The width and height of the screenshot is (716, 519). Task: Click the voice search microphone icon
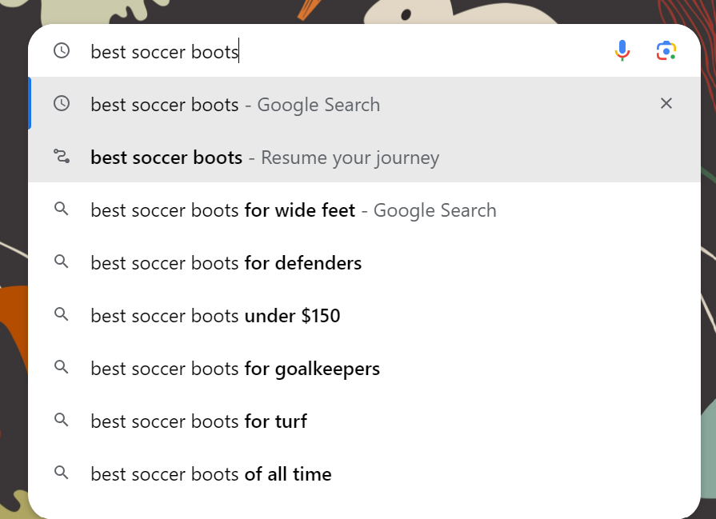(622, 51)
